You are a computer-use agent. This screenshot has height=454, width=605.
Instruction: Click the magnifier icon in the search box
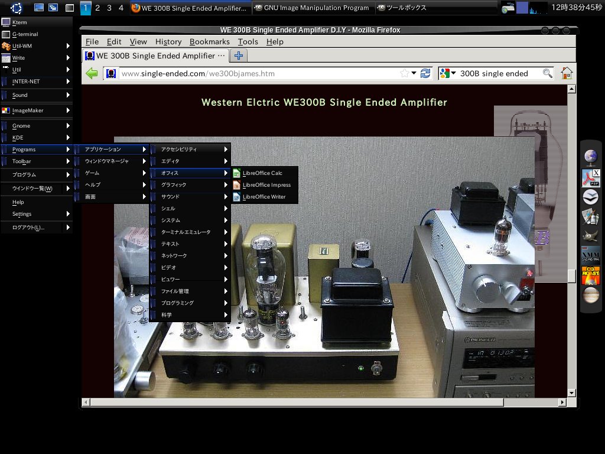coord(548,73)
